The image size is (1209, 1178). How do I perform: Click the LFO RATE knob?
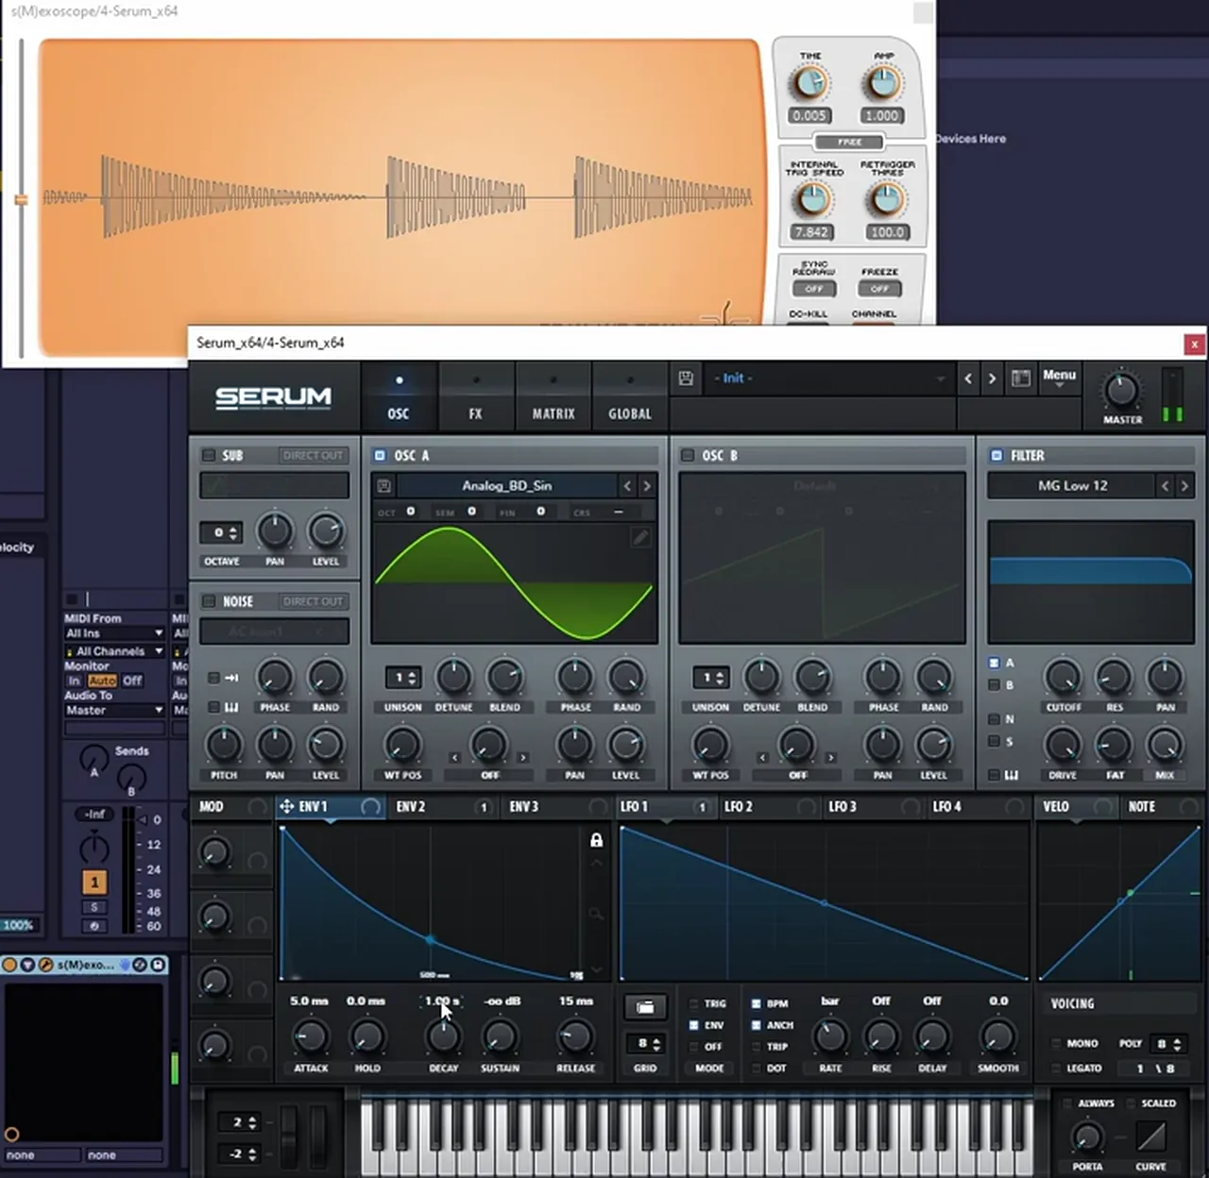pyautogui.click(x=829, y=1037)
